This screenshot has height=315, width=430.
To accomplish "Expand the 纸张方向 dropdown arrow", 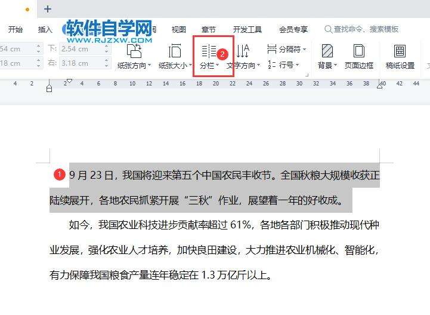I will pos(150,65).
